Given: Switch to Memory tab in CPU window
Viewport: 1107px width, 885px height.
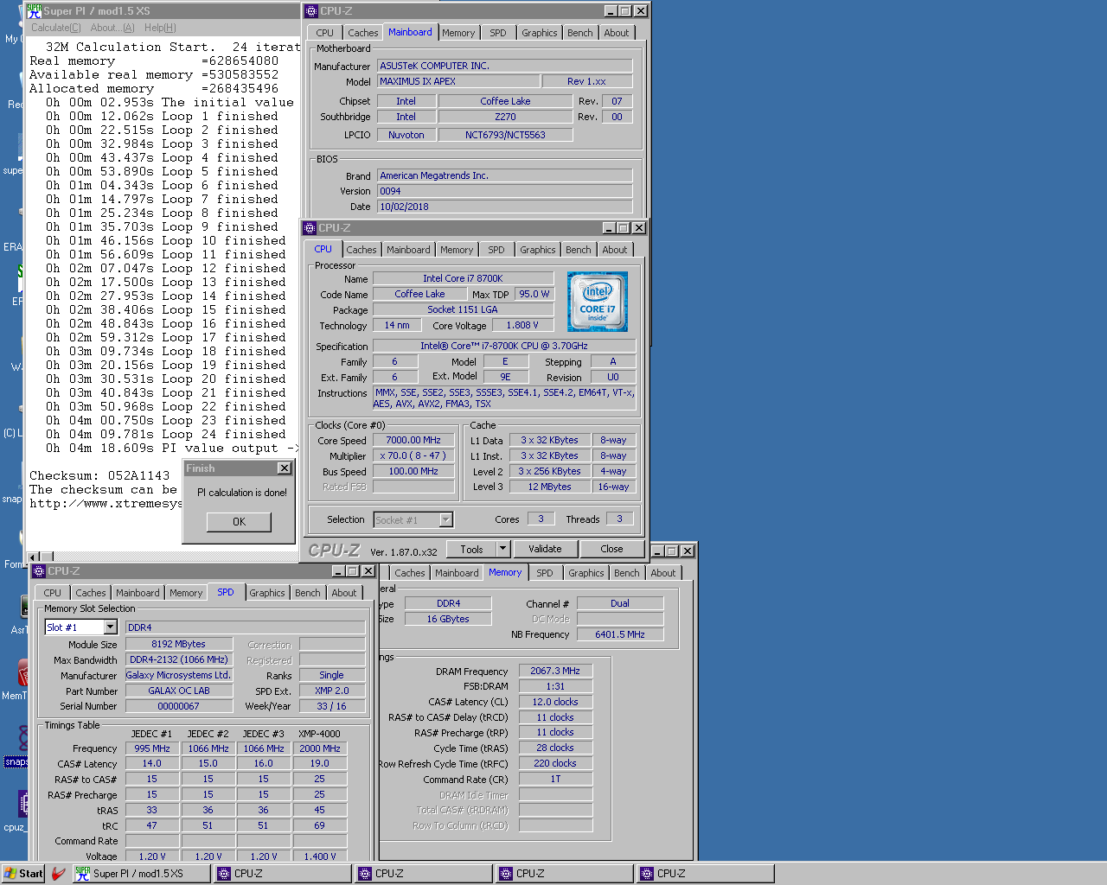Looking at the screenshot, I should click(457, 250).
